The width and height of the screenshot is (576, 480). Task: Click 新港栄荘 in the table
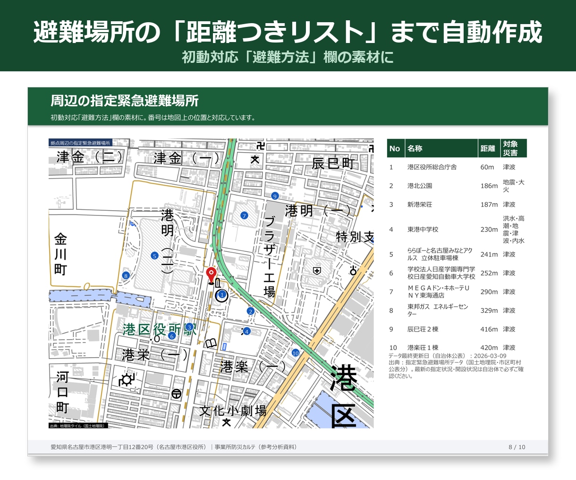[420, 205]
